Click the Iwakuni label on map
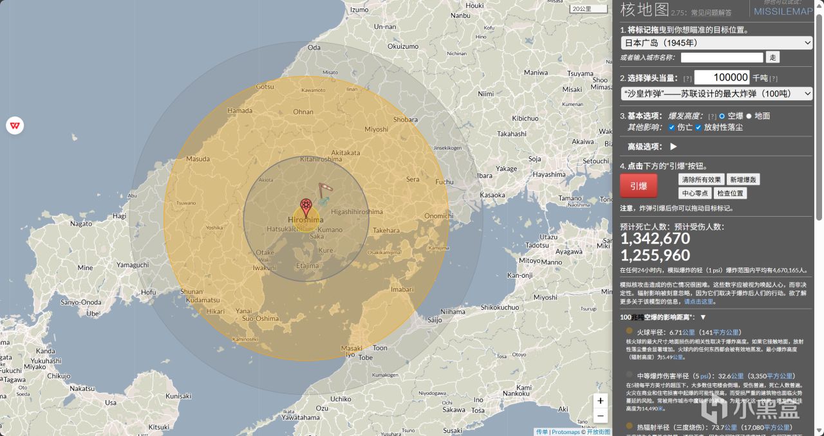The height and width of the screenshot is (436, 824). coord(264,268)
